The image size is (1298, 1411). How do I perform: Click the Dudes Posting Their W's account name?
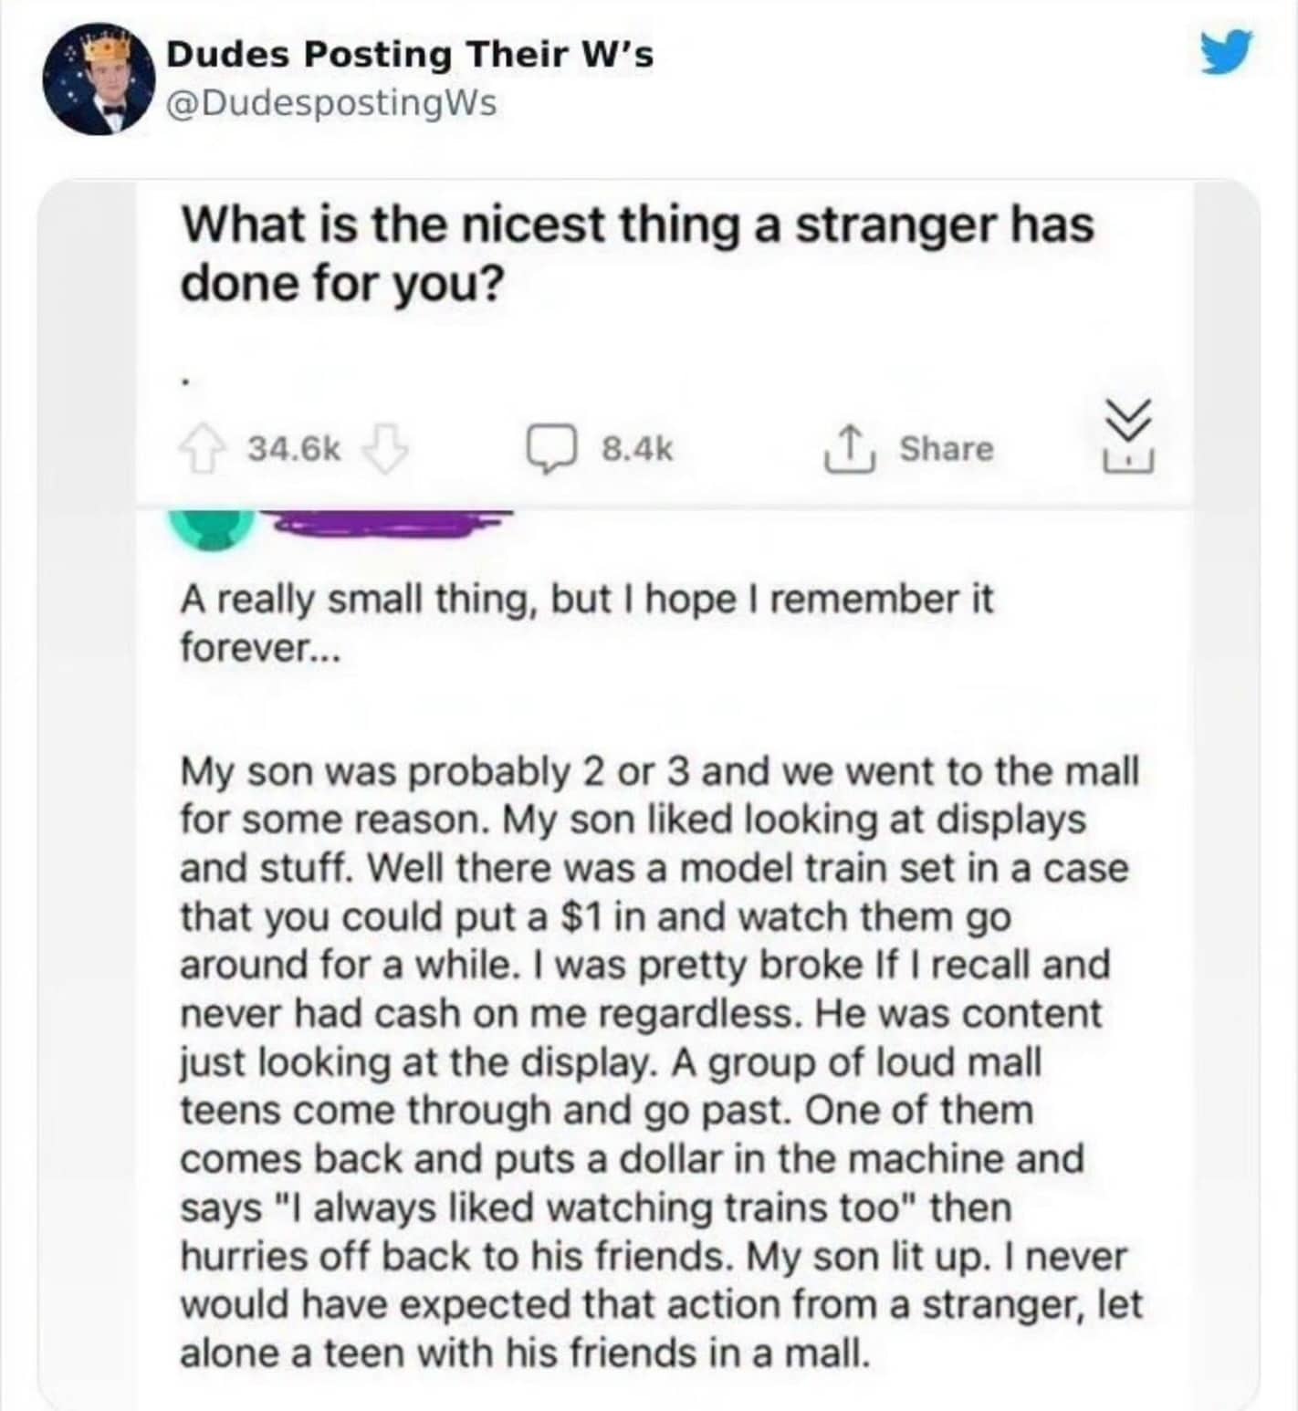coord(409,55)
